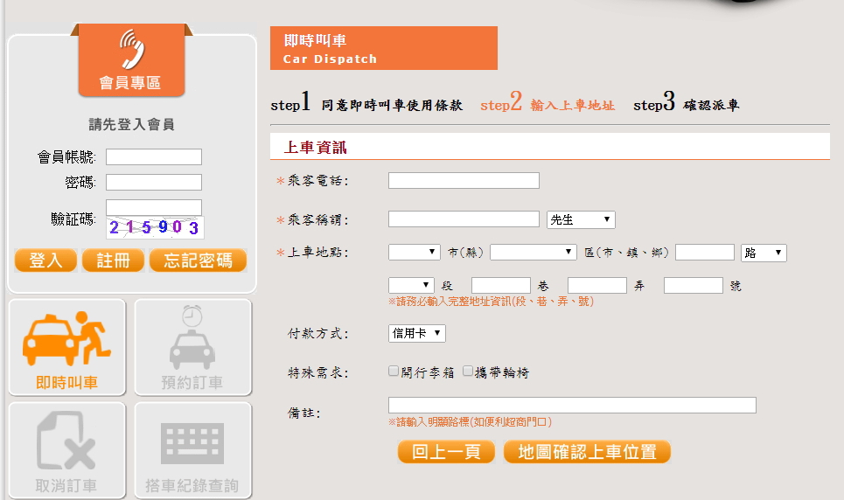This screenshot has width=844, height=500.
Task: Click the 請先登入會員 text
Action: [132, 125]
